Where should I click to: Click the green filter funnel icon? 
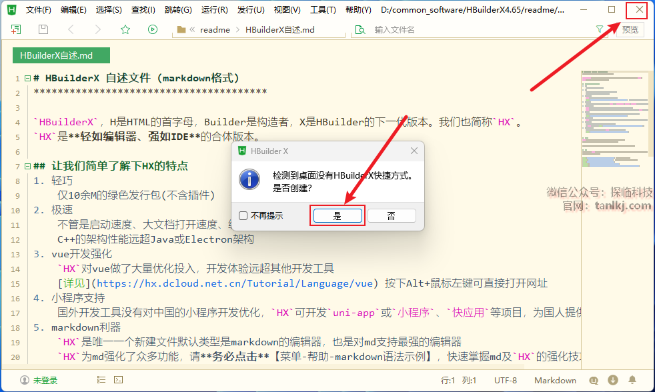[600, 29]
